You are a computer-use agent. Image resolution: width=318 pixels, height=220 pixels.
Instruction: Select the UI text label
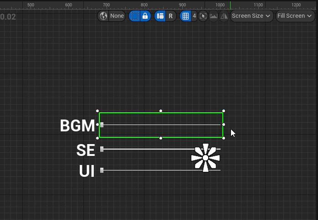pyautogui.click(x=87, y=171)
